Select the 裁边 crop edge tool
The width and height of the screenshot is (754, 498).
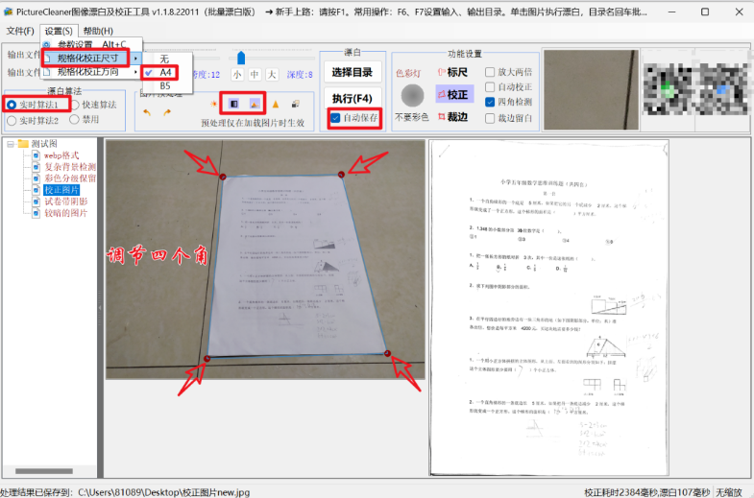(x=452, y=117)
